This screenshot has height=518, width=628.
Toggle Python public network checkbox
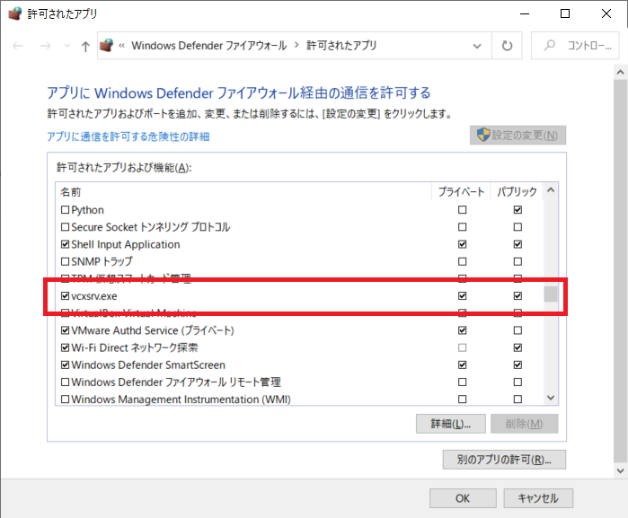pos(517,210)
